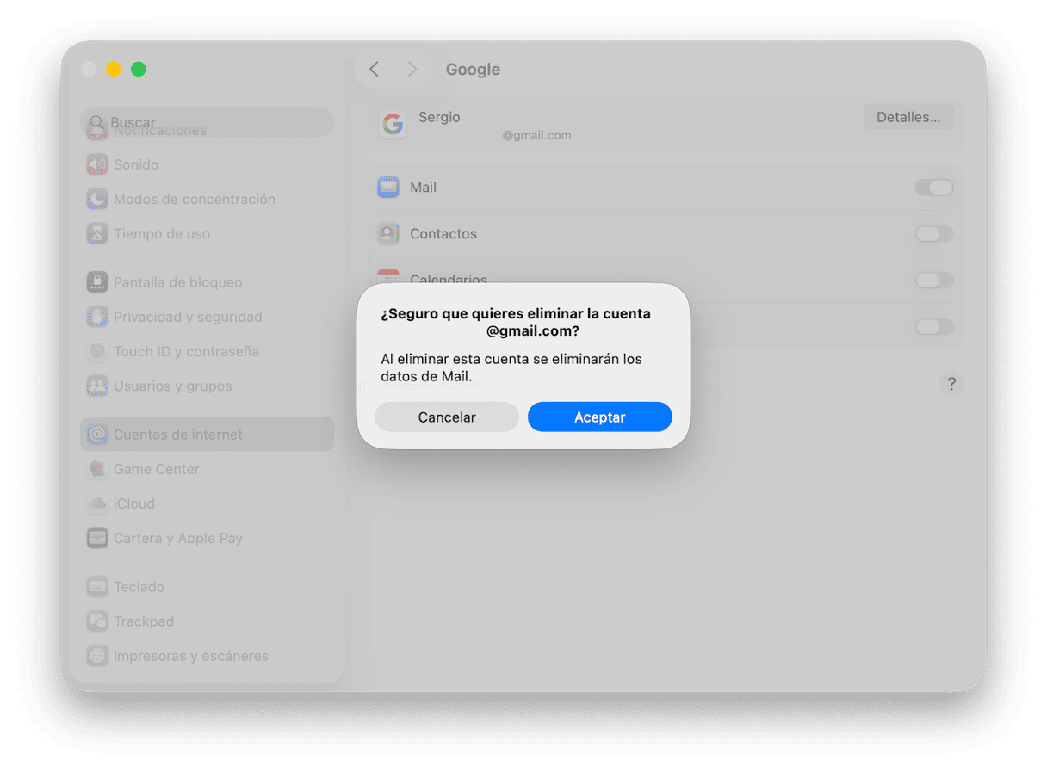Open Game Center settings
The width and height of the screenshot is (1047, 772).
97,469
